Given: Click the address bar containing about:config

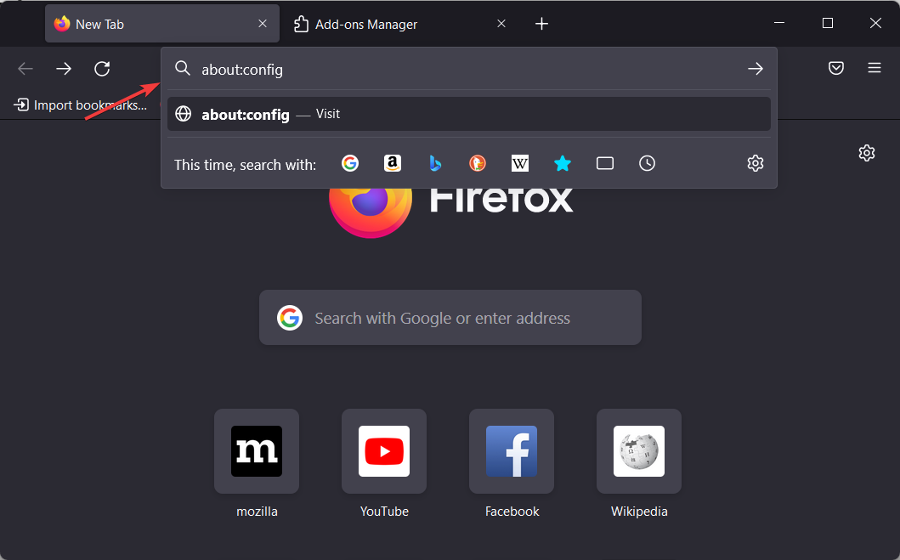Looking at the screenshot, I should click(469, 69).
